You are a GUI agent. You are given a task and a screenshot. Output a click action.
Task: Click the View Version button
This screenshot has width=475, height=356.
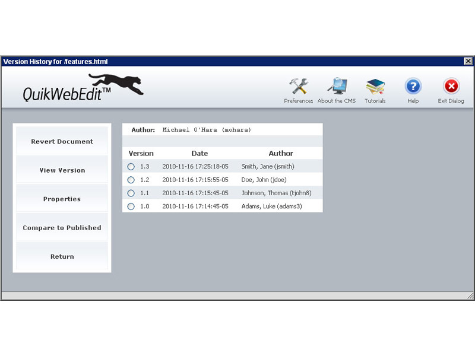click(x=62, y=170)
